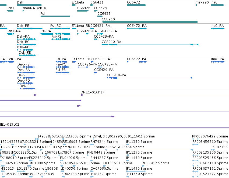Click the DME1-016P17 BAC clone label

(93, 92)
